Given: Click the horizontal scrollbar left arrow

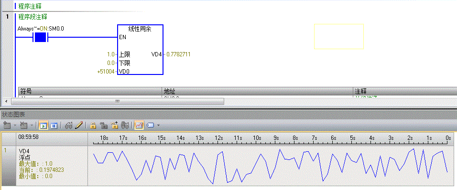Looking at the screenshot, I should click(x=6, y=101).
